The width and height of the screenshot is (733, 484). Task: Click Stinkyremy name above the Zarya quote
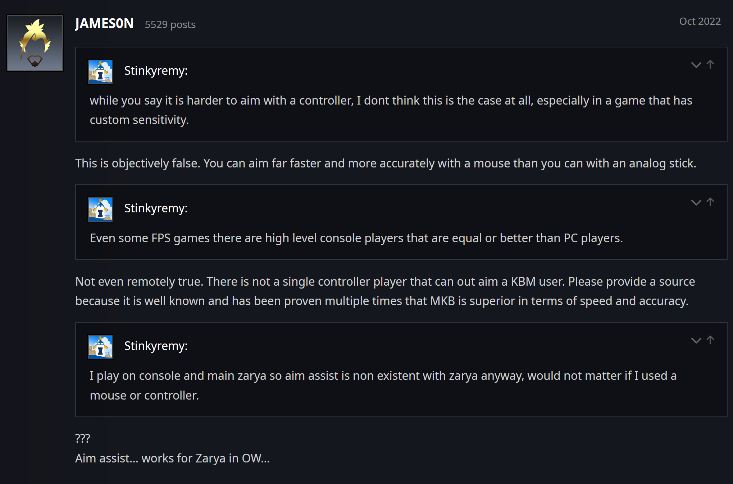[156, 346]
